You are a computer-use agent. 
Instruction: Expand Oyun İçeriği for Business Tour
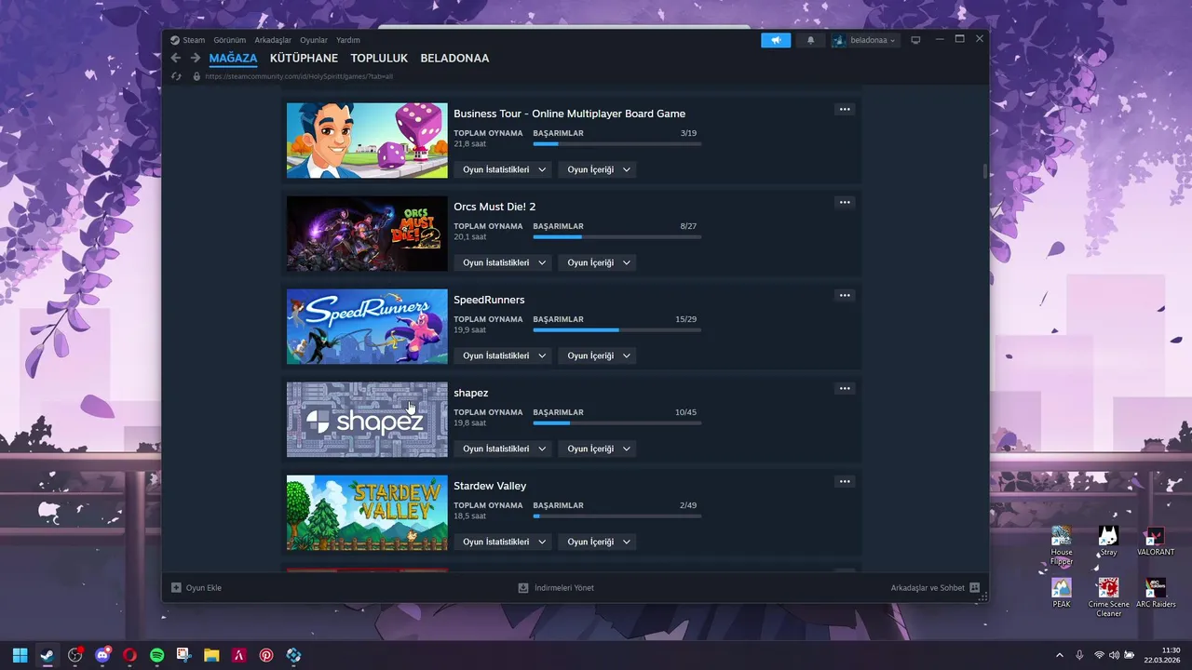pos(597,169)
